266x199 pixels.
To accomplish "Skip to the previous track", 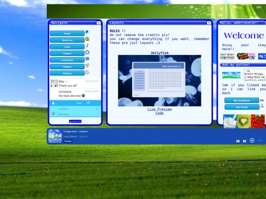I will (x=238, y=141).
